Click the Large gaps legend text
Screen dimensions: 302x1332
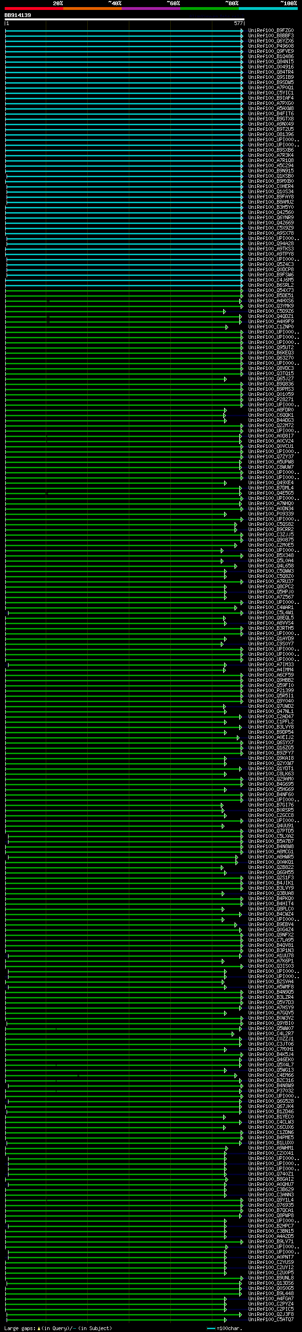tap(58, 1328)
